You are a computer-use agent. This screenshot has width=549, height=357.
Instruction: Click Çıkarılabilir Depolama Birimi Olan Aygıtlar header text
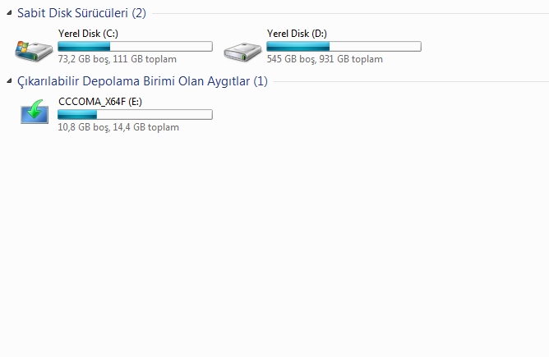point(142,81)
